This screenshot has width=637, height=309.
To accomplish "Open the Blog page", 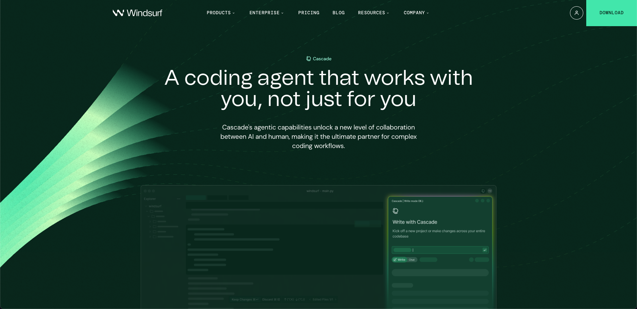I will click(338, 13).
